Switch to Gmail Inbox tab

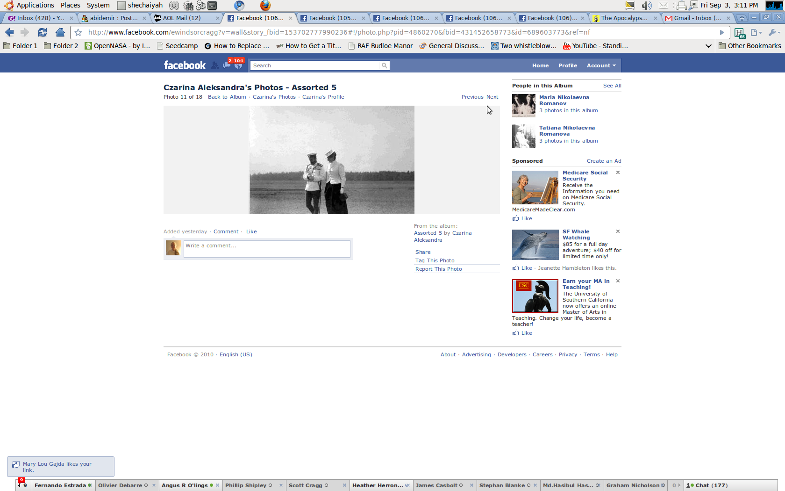697,18
